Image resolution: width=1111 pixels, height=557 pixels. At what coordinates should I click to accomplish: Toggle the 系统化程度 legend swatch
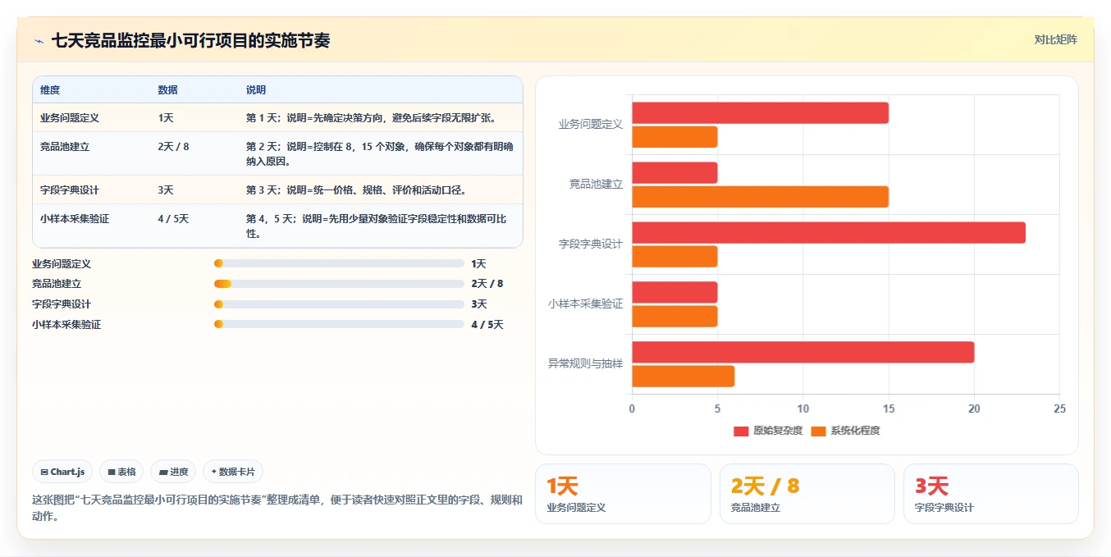tap(818, 431)
